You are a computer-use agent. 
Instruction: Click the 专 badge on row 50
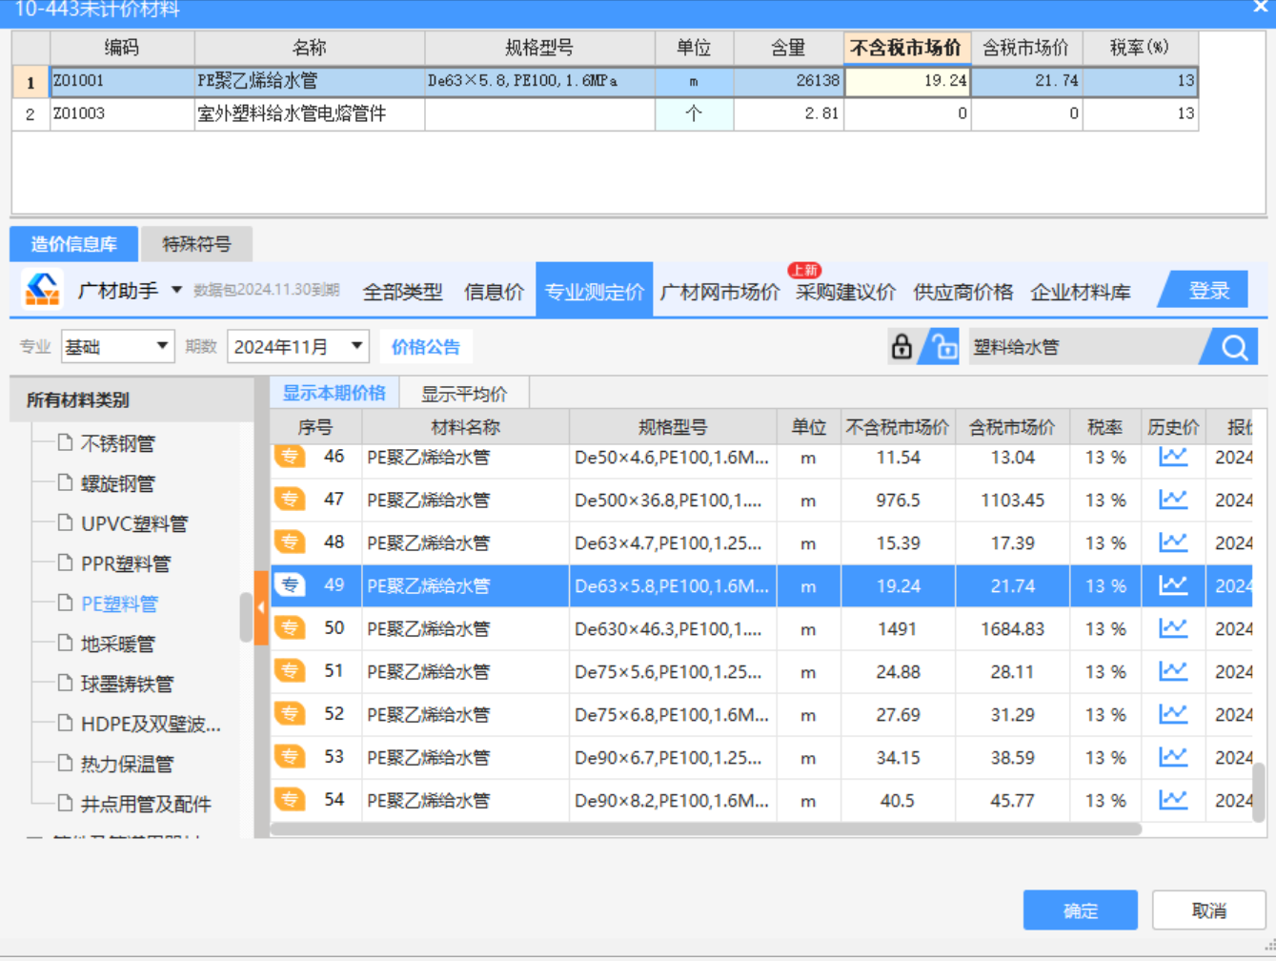click(x=290, y=627)
